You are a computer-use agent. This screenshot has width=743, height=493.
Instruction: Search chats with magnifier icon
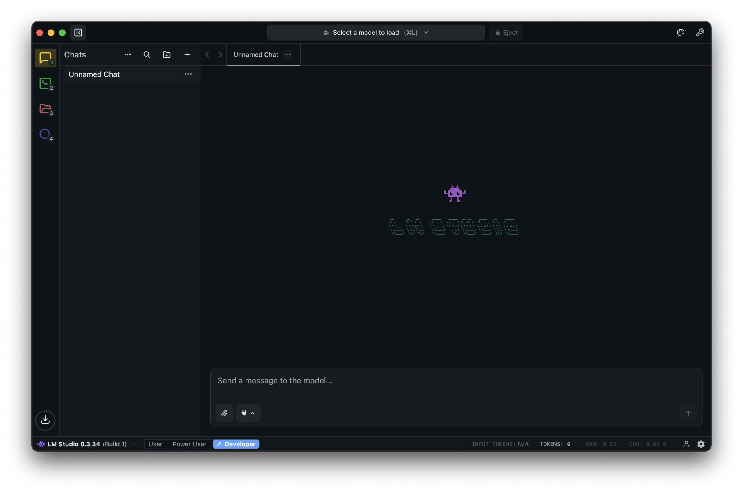tap(147, 55)
